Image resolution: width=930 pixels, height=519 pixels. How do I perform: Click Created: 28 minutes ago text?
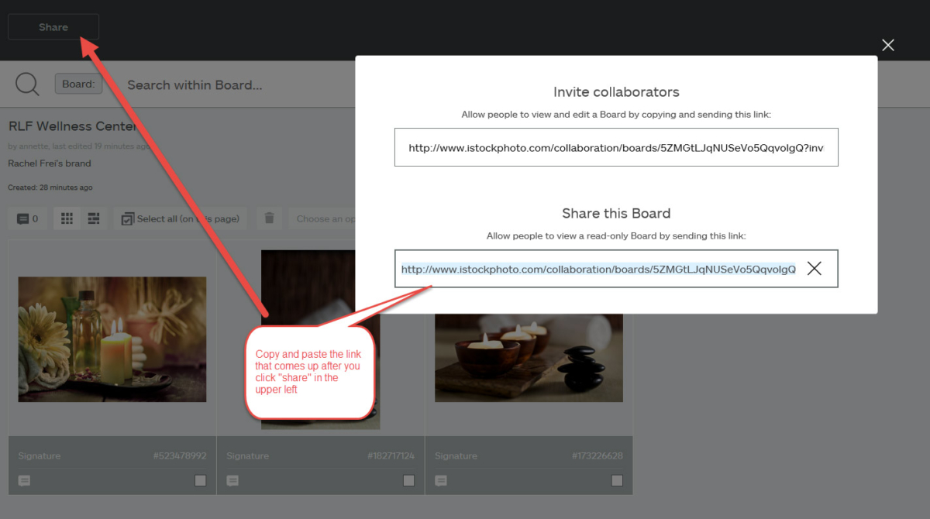tap(50, 187)
